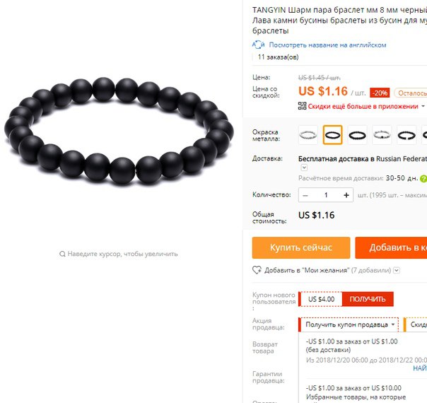Click the translate icon beside English title link
The height and width of the screenshot is (403, 427).
click(x=258, y=45)
